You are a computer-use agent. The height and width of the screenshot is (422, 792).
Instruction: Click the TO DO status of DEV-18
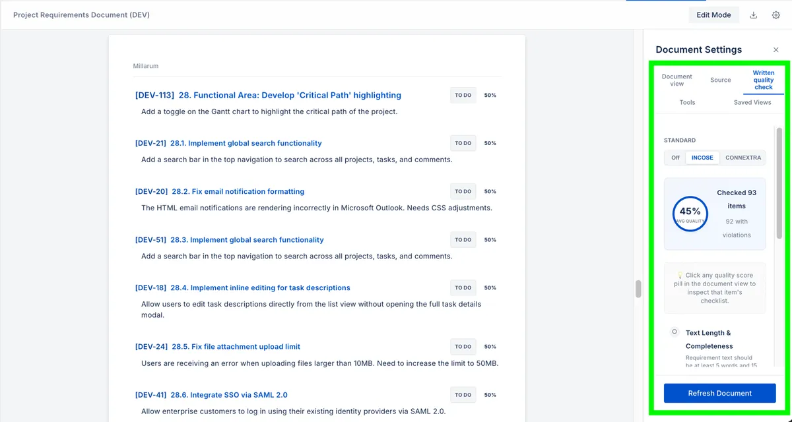pyautogui.click(x=463, y=288)
